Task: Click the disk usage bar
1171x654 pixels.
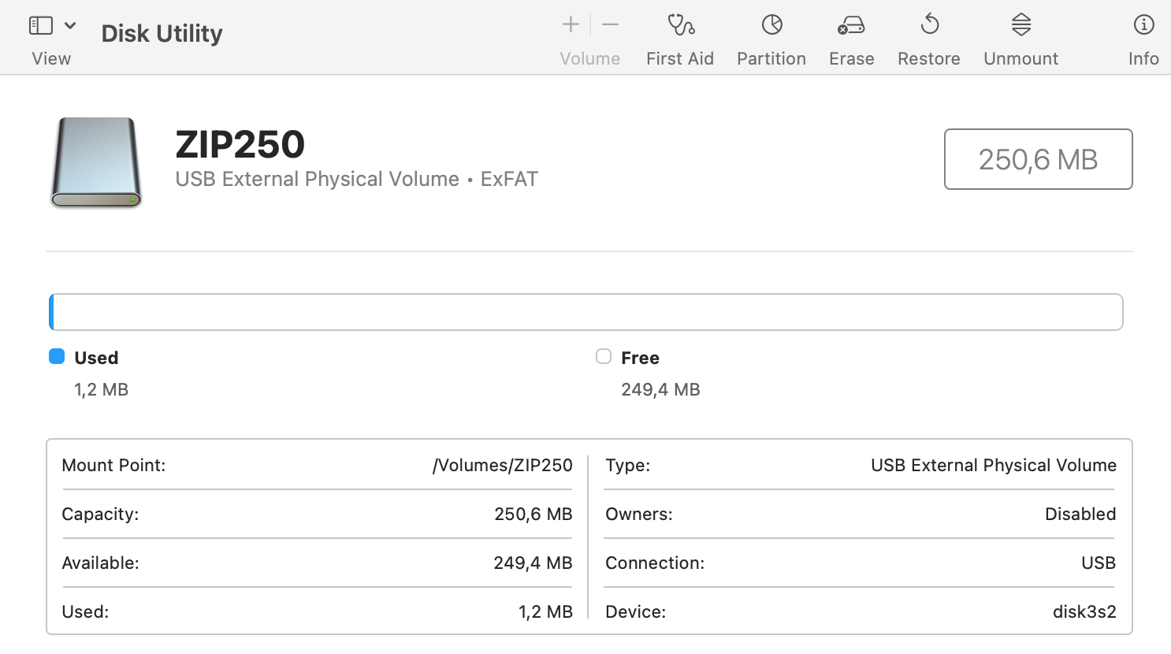Action: [585, 312]
